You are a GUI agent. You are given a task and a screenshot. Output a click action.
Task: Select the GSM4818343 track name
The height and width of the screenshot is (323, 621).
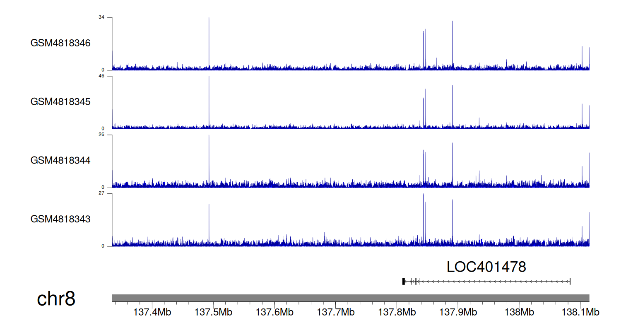pyautogui.click(x=60, y=219)
